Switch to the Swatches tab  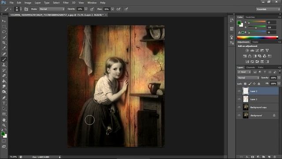coord(250,17)
